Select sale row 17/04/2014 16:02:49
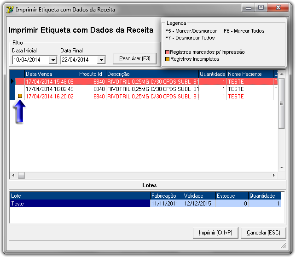Screen dimensions: 296x257 146,89
